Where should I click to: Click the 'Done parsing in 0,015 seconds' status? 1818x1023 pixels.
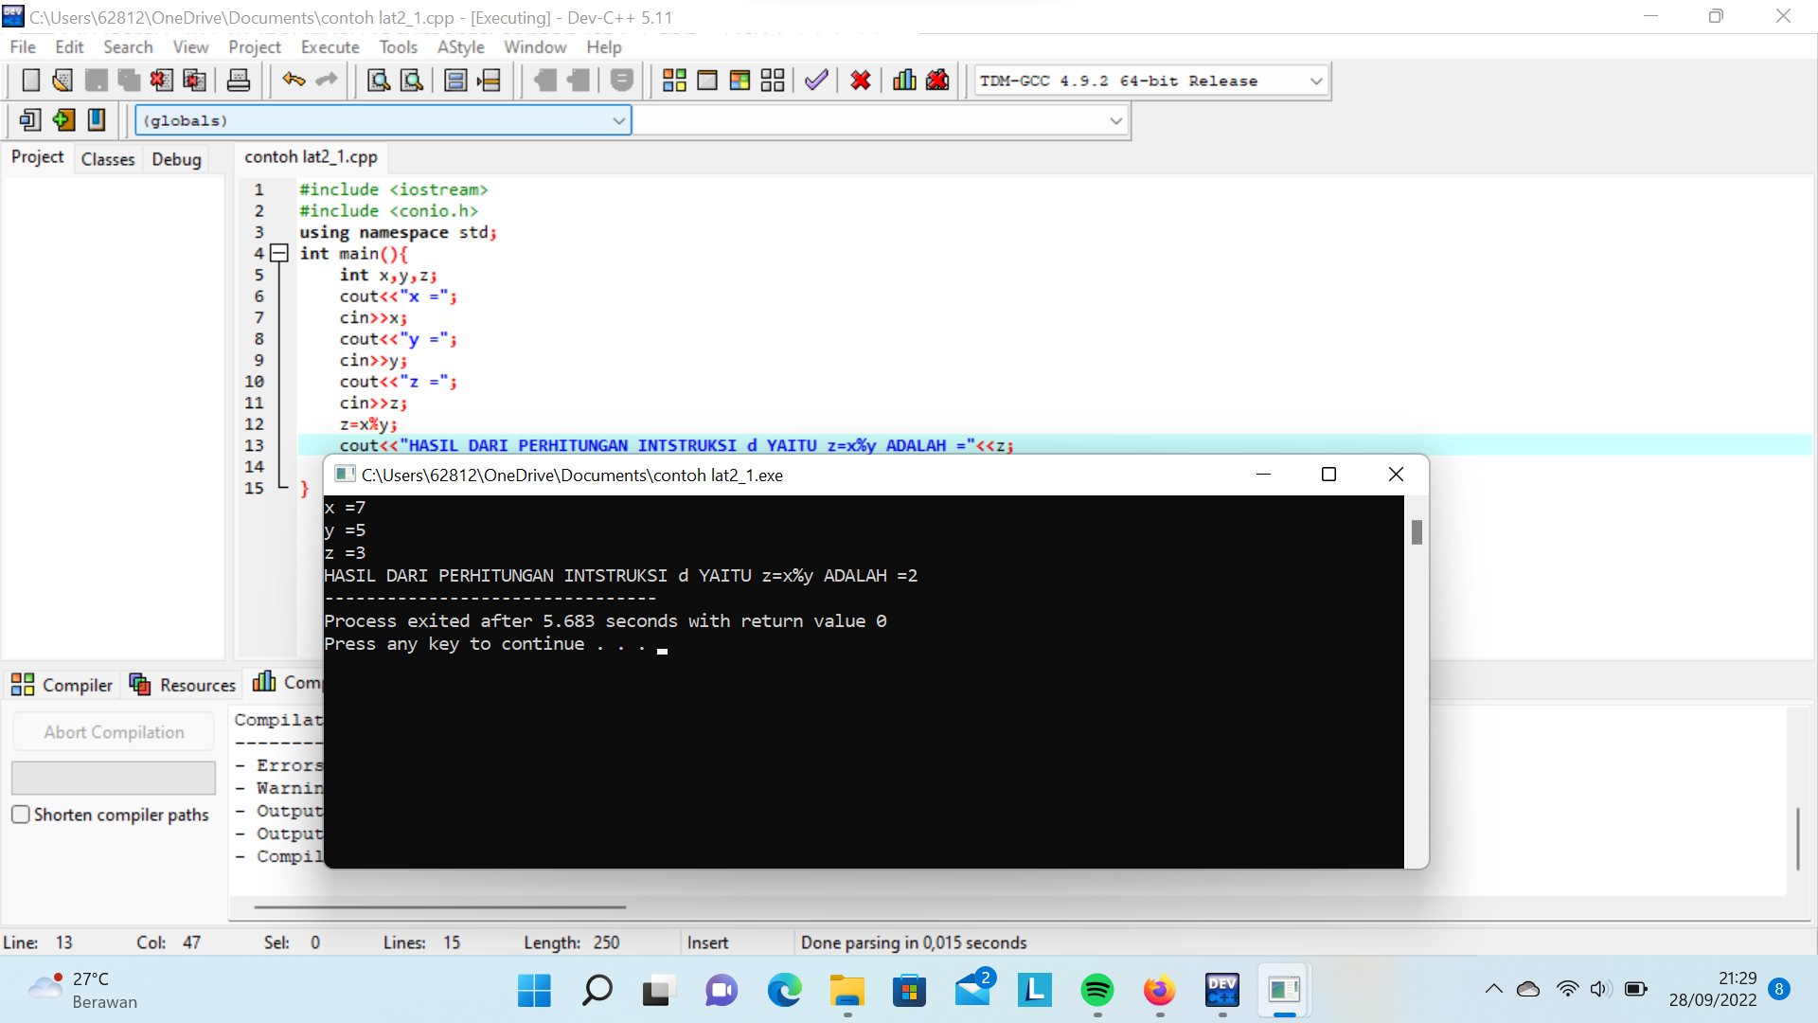click(x=914, y=942)
